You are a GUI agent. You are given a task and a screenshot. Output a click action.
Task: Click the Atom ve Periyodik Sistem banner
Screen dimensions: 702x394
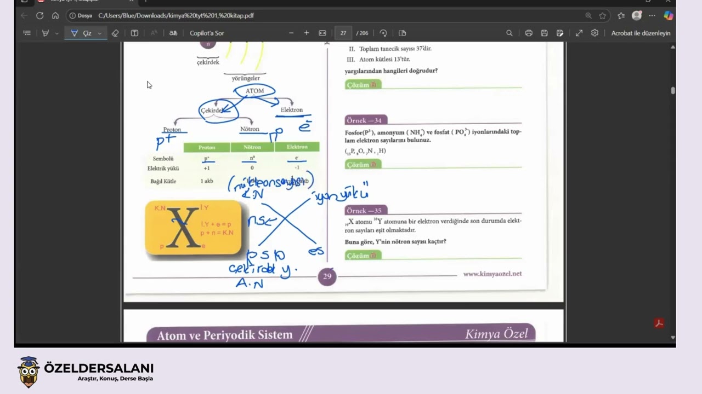point(225,335)
